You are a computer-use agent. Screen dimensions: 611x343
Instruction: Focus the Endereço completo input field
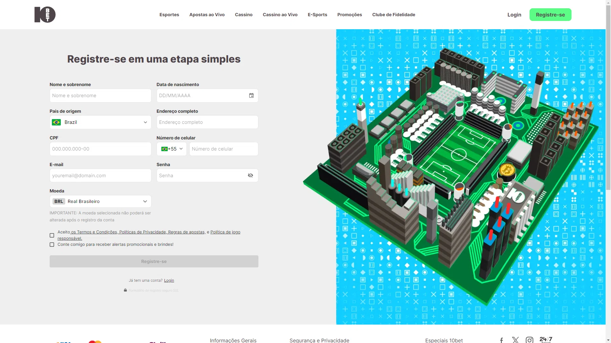pos(207,122)
